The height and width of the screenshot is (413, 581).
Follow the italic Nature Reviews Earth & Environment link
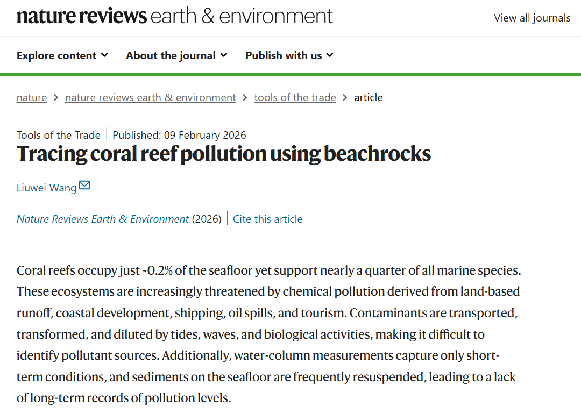(103, 219)
